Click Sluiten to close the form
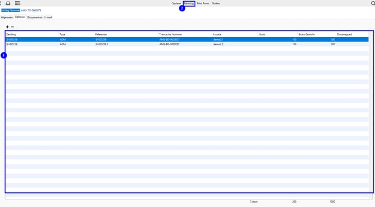The image size is (375, 207). 216,3
